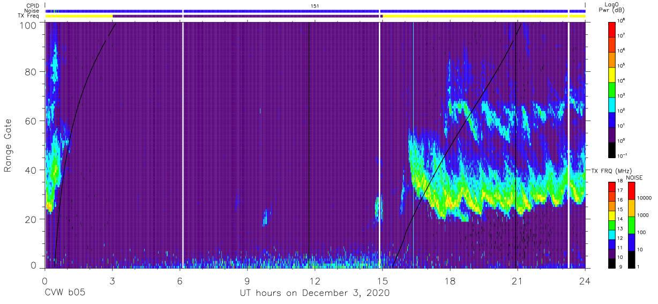The image size is (658, 304).
Task: Click the 10000 label on NOISE scale
Action: click(x=645, y=198)
